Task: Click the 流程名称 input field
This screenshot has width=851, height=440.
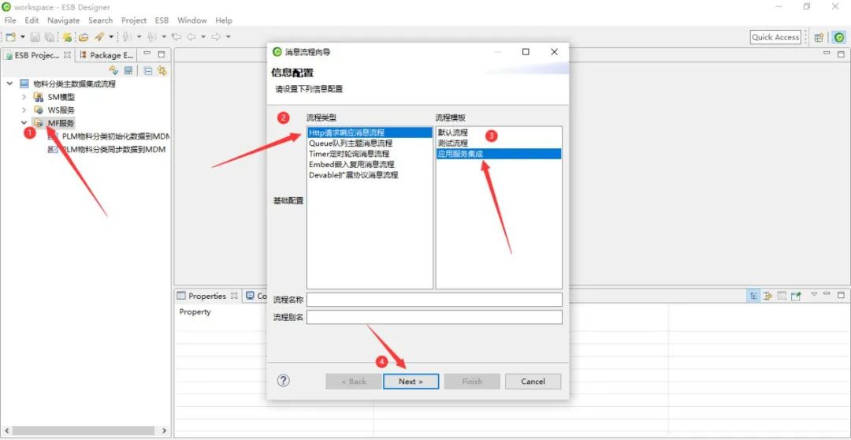Action: [434, 300]
